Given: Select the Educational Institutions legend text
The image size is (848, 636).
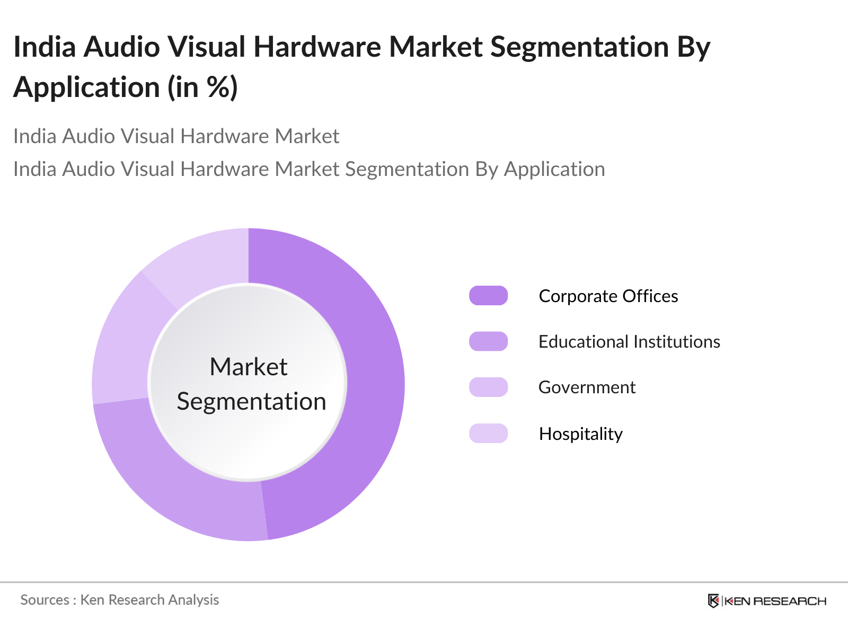Looking at the screenshot, I should pos(629,342).
